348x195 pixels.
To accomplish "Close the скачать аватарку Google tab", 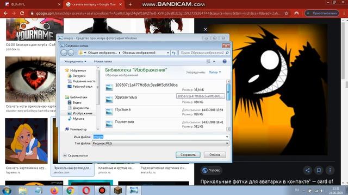I will click(x=121, y=4).
